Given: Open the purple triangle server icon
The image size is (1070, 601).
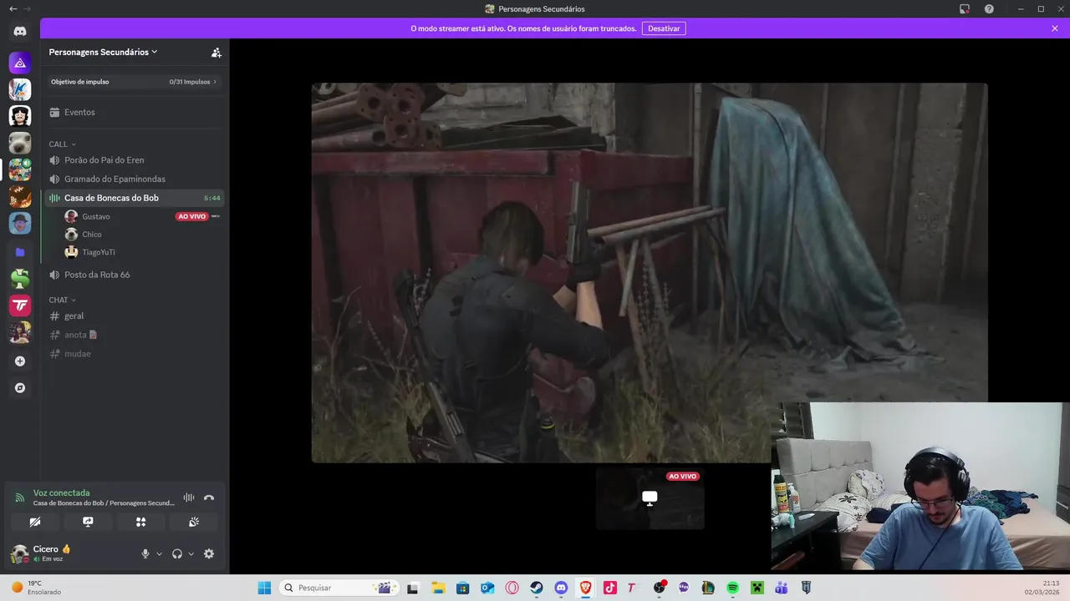Looking at the screenshot, I should coord(20,63).
